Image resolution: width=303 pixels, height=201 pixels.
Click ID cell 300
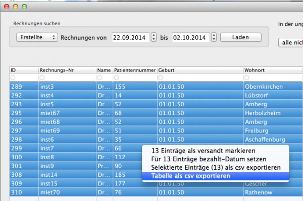pos(24,157)
